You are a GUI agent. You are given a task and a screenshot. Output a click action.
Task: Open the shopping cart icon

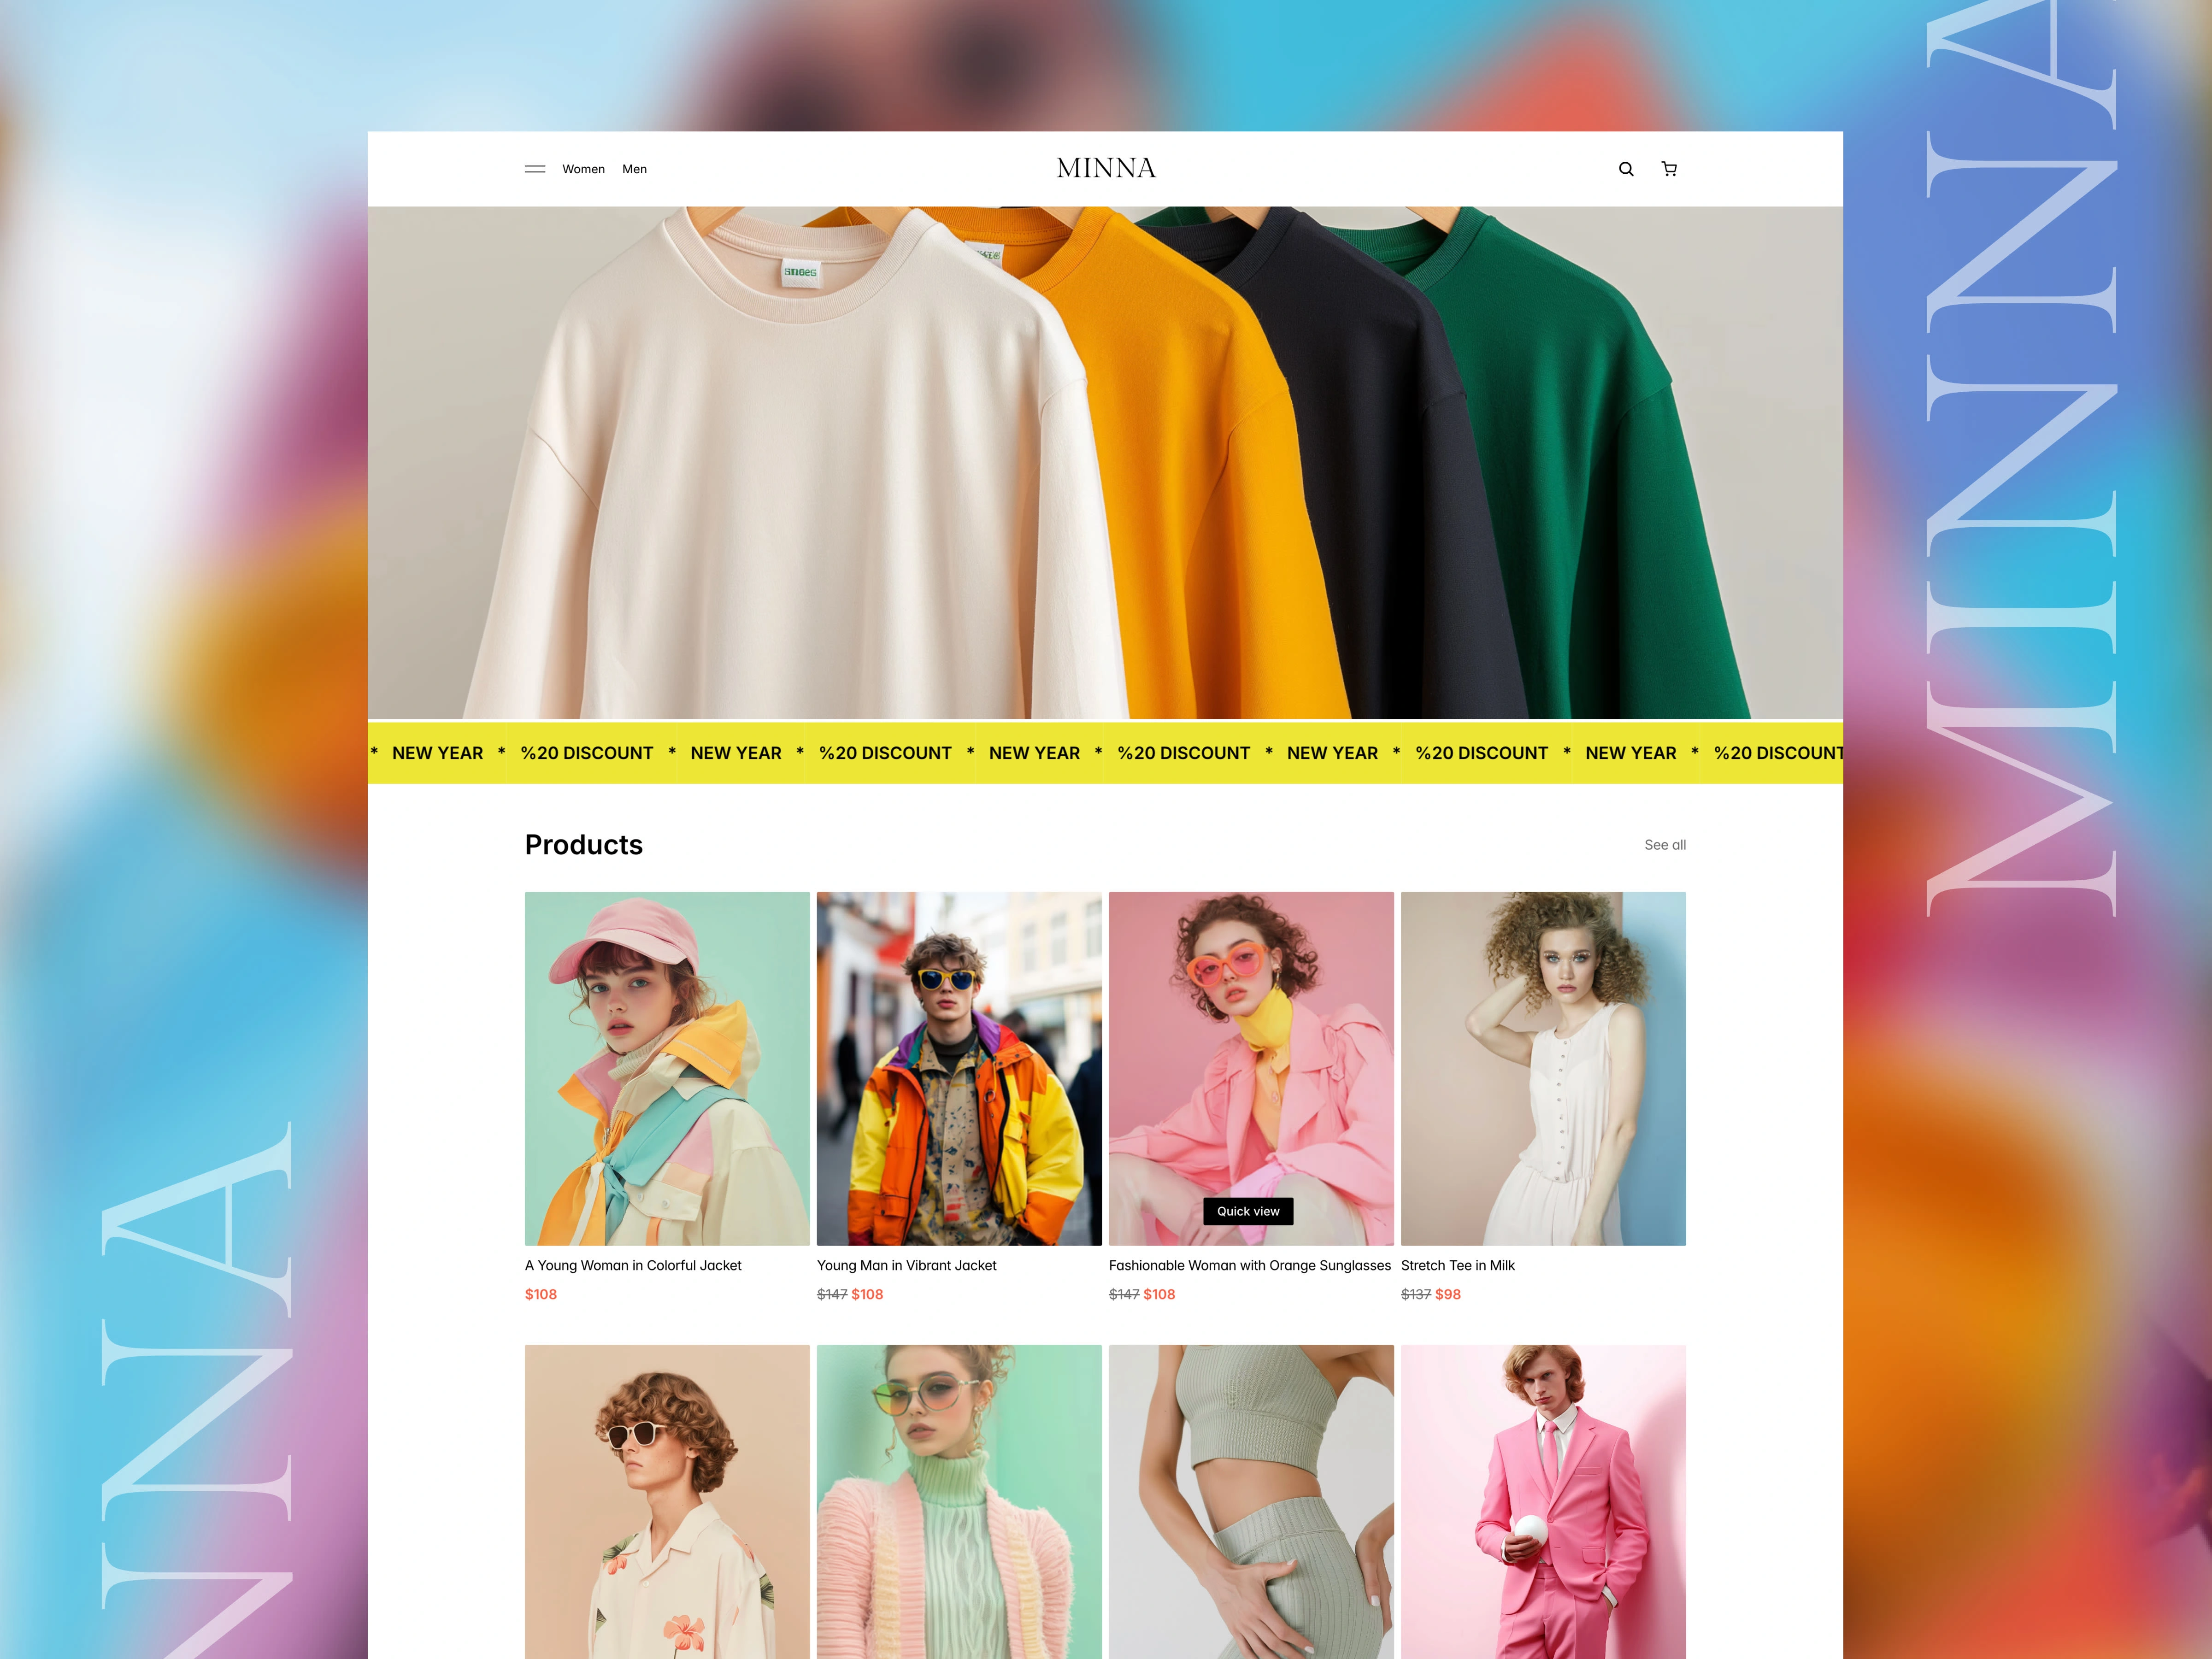(1669, 169)
